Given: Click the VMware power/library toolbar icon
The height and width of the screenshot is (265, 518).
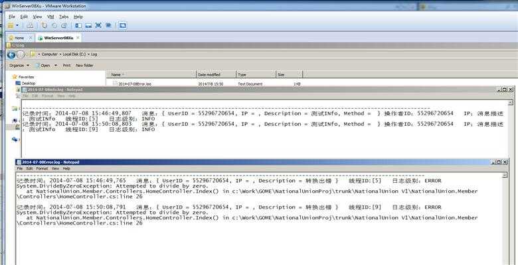Looking at the screenshot, I should [11, 25].
